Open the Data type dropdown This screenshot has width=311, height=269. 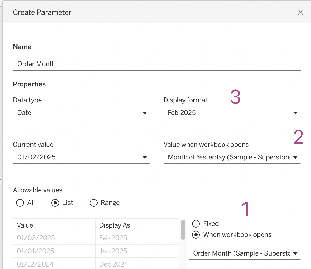click(x=81, y=113)
